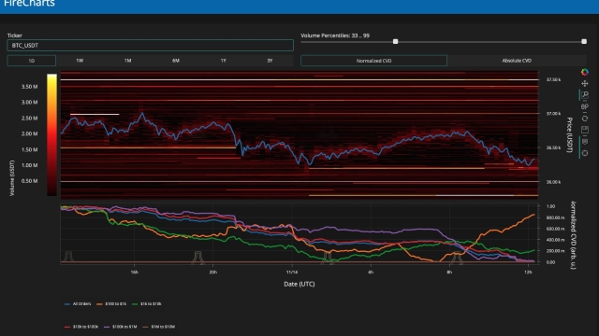Screen dimensions: 599x336
Task: Click the Save chart icon
Action: click(584, 130)
